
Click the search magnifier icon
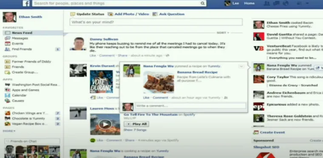[202, 3]
